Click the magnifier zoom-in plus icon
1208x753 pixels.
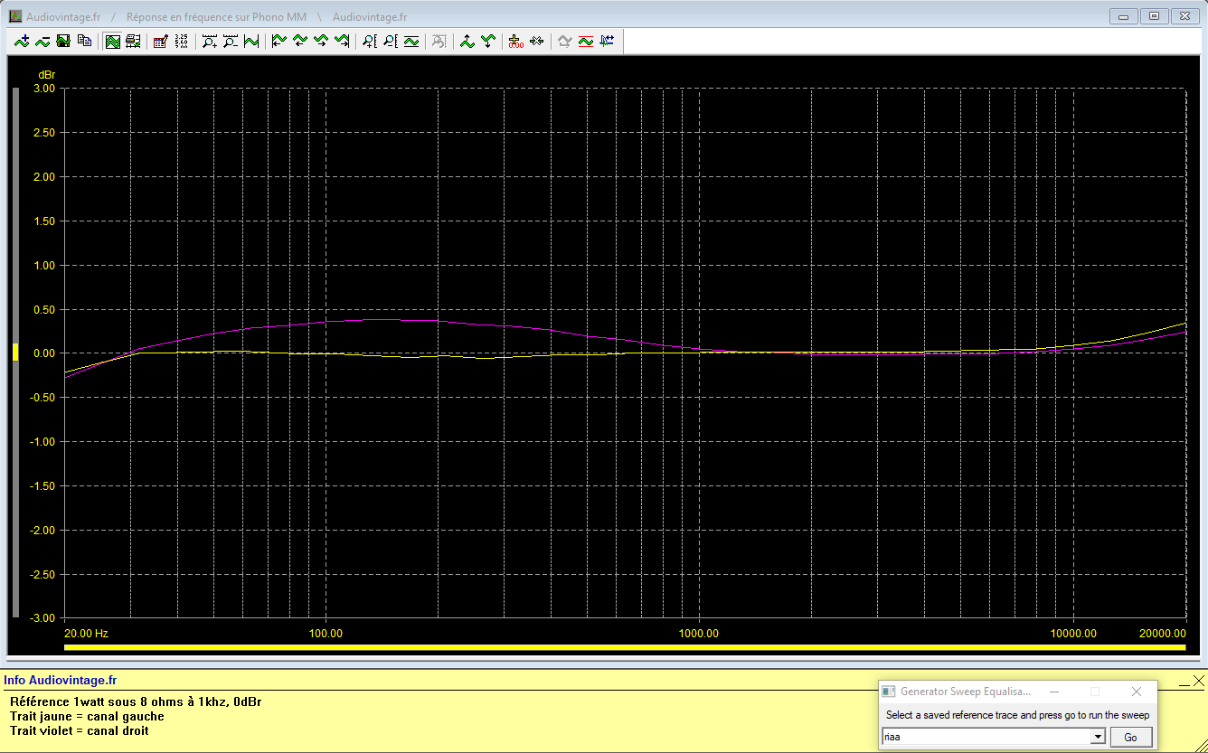210,41
